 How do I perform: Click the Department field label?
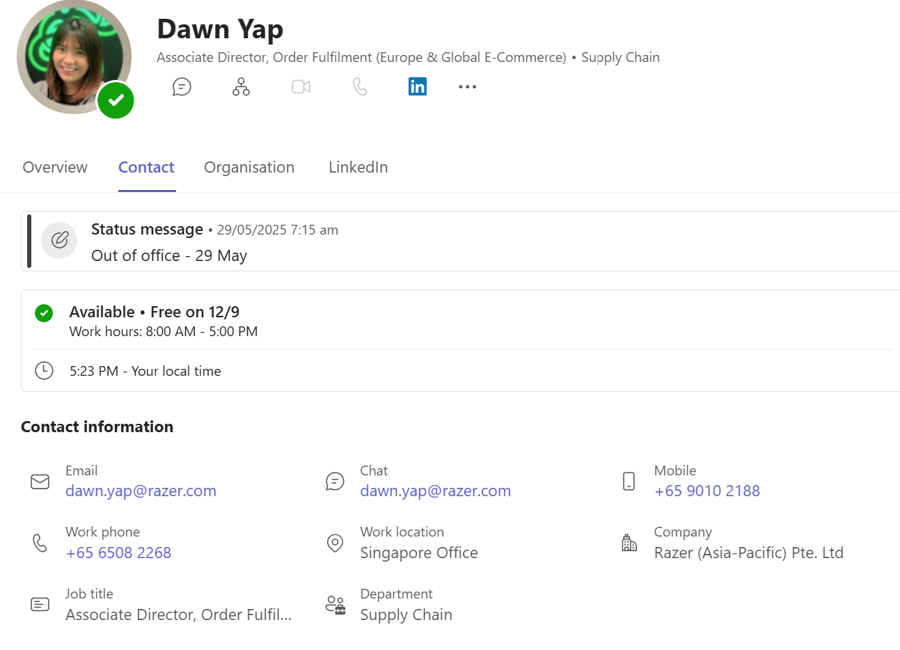click(x=396, y=594)
